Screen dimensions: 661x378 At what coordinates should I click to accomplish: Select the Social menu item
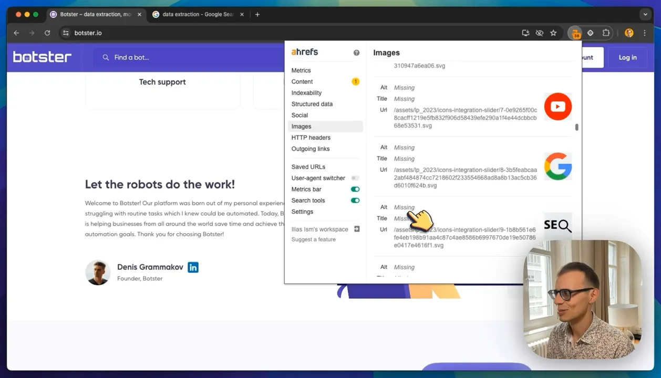tap(299, 115)
